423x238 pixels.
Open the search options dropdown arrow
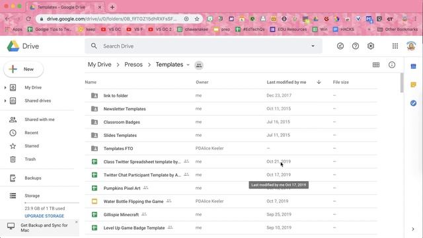(313, 46)
